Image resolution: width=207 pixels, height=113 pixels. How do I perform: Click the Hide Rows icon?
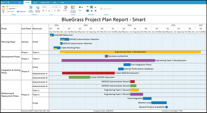[x=7, y=12]
